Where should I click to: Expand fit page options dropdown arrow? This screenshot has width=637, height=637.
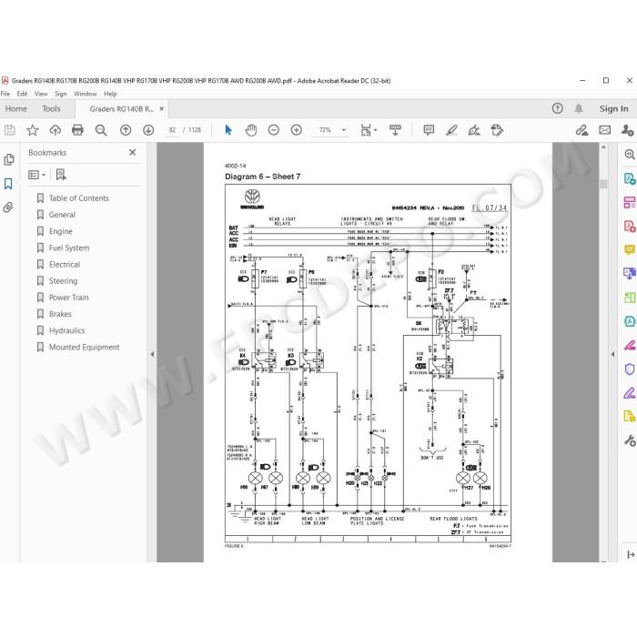coord(375,130)
